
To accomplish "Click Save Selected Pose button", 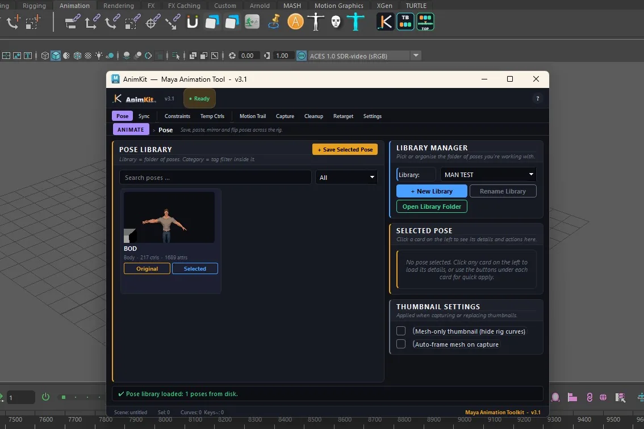I will click(x=345, y=149).
